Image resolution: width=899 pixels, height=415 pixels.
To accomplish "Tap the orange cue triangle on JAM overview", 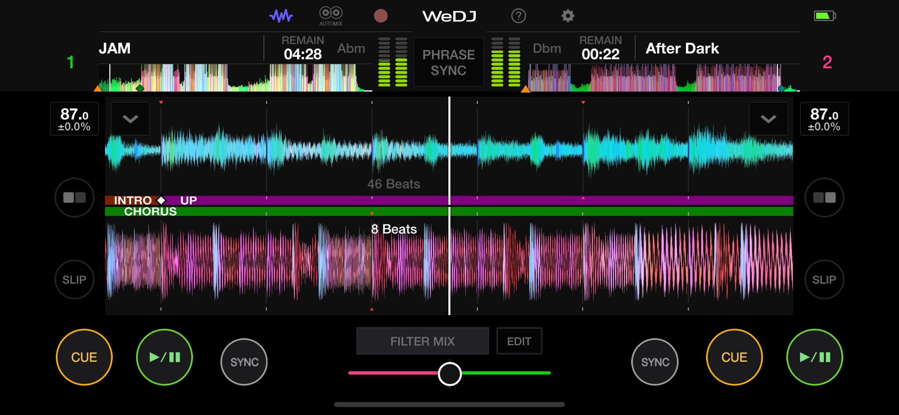I will coord(98,88).
